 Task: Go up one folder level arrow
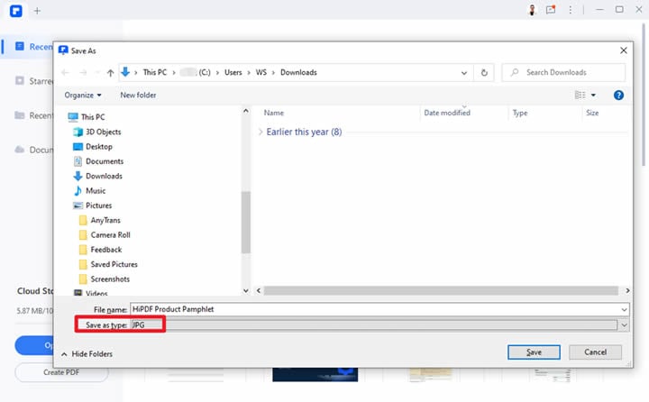(110, 73)
